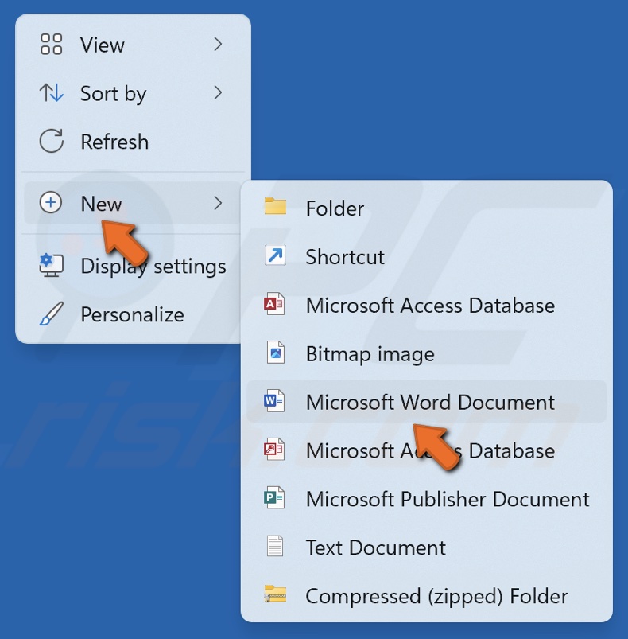
Task: Click the Display settings monitor icon
Action: [52, 267]
